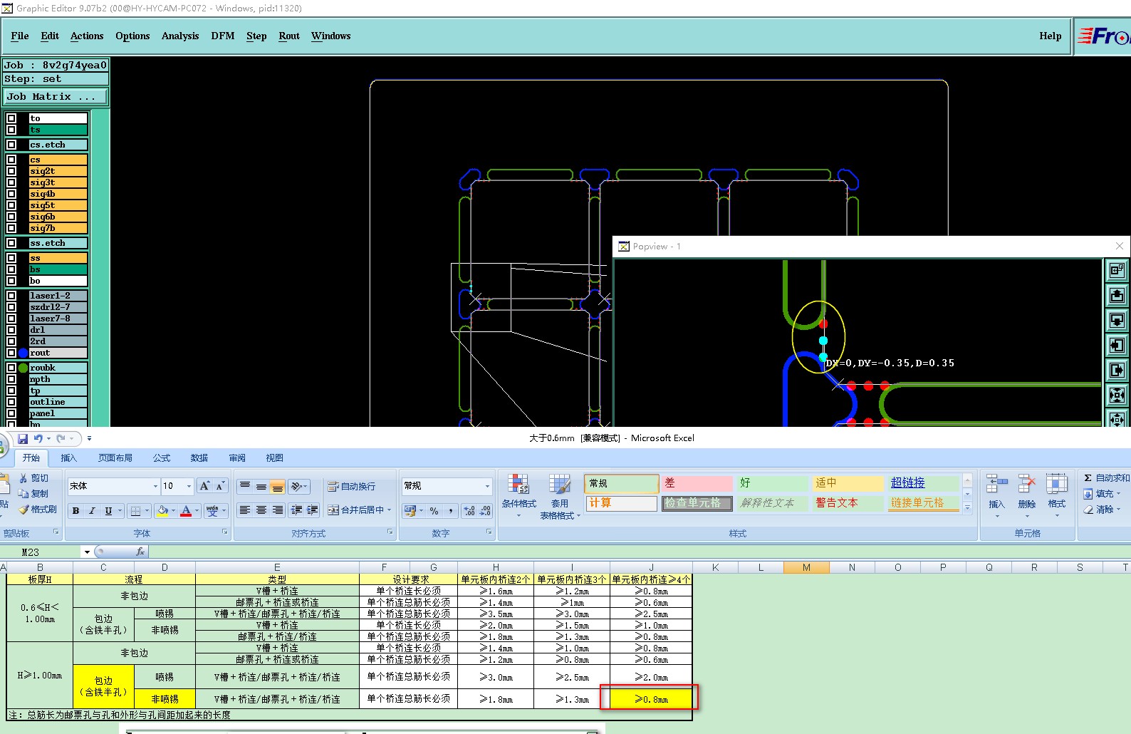Toggle the checkbox for layer rout
The width and height of the screenshot is (1131, 734).
click(11, 353)
